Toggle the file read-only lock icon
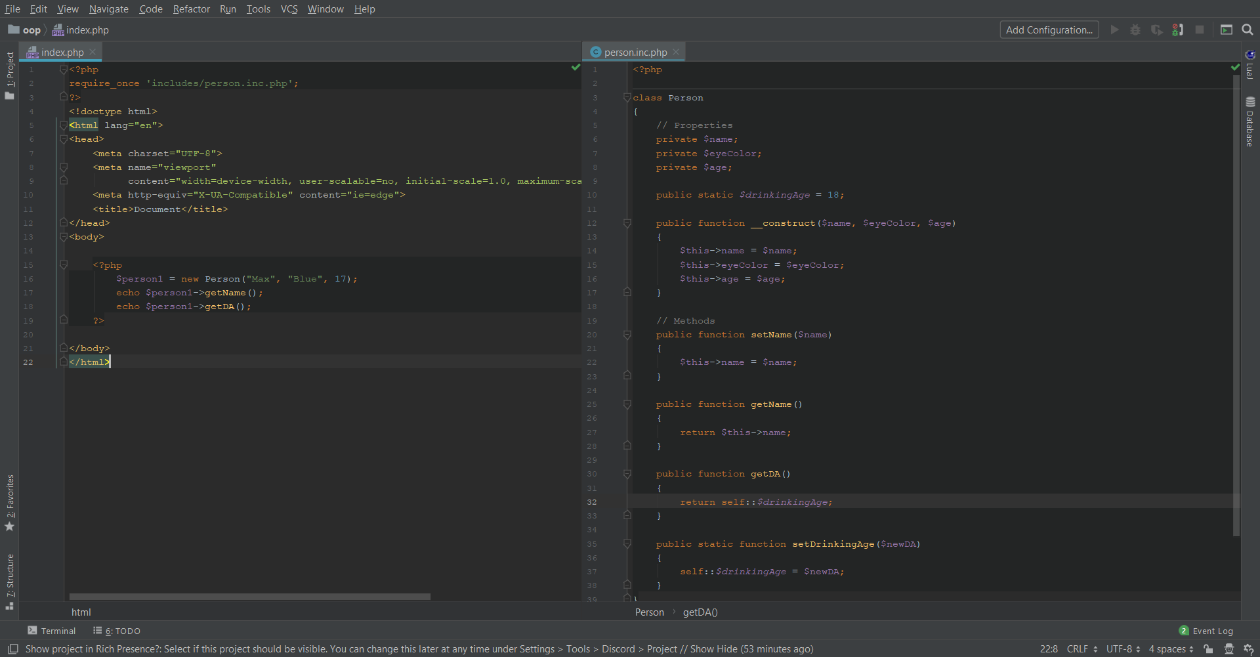 pyautogui.click(x=1208, y=649)
